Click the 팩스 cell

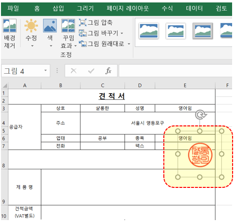pyautogui.click(x=140, y=146)
